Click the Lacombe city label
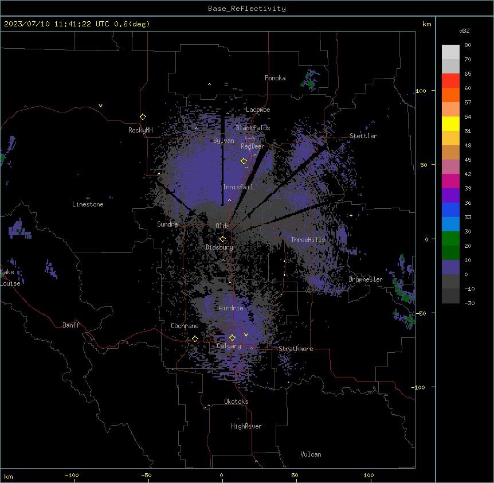This screenshot has height=483, width=494. pyautogui.click(x=258, y=110)
